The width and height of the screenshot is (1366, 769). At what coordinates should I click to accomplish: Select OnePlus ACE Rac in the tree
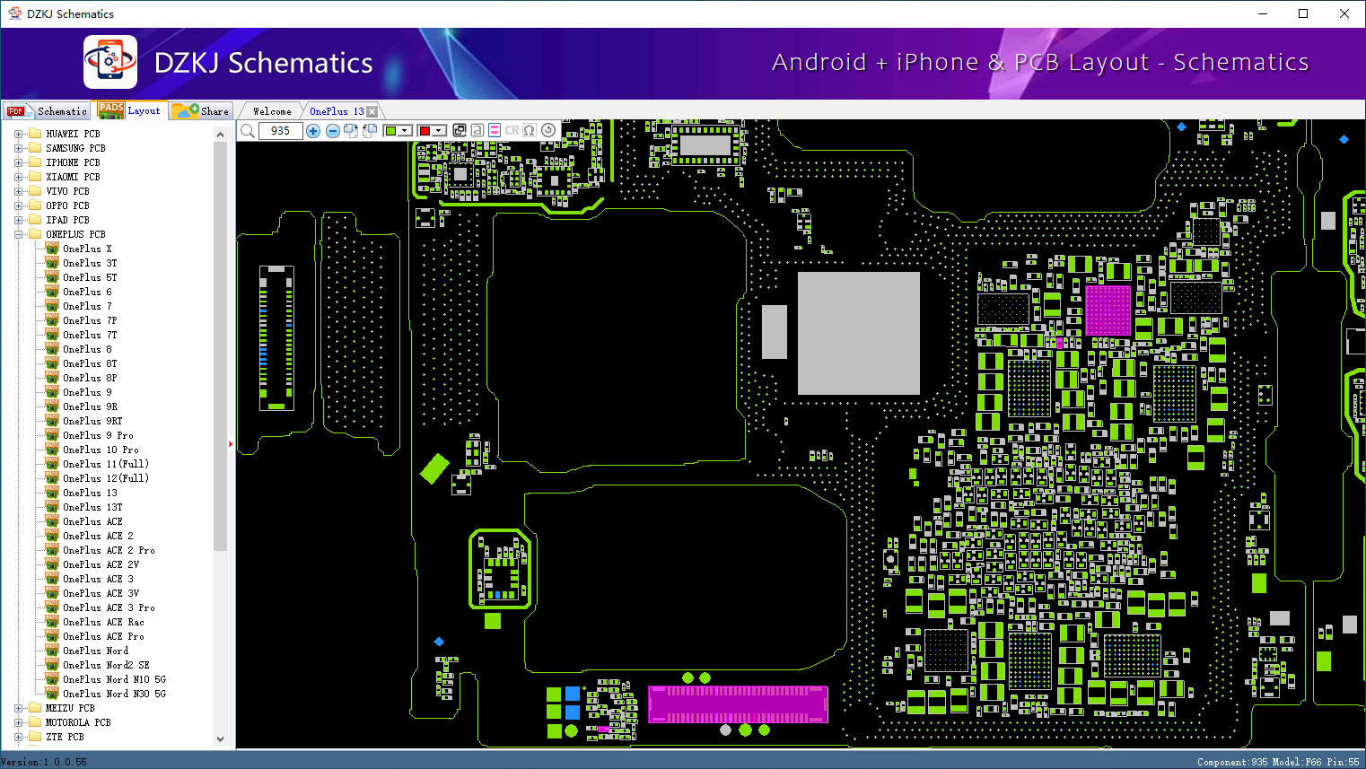(103, 622)
